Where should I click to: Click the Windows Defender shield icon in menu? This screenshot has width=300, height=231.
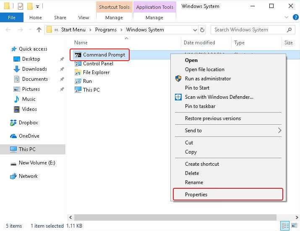178,97
